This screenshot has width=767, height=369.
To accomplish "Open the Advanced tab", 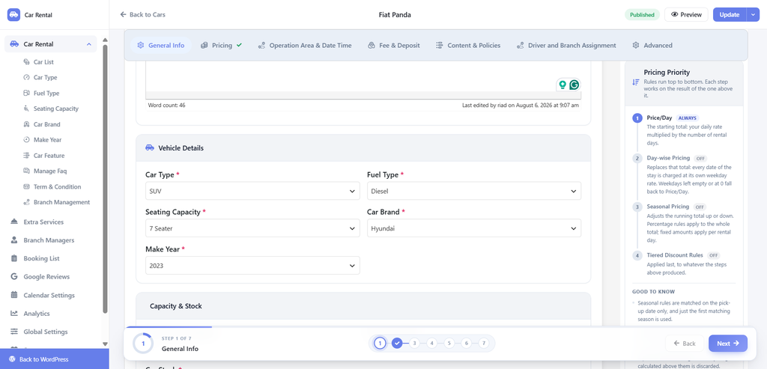I will pos(652,46).
